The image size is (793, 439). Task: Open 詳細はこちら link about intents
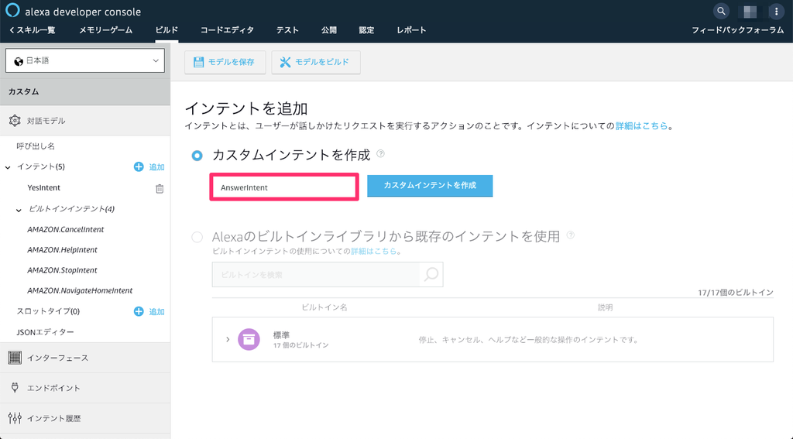642,126
